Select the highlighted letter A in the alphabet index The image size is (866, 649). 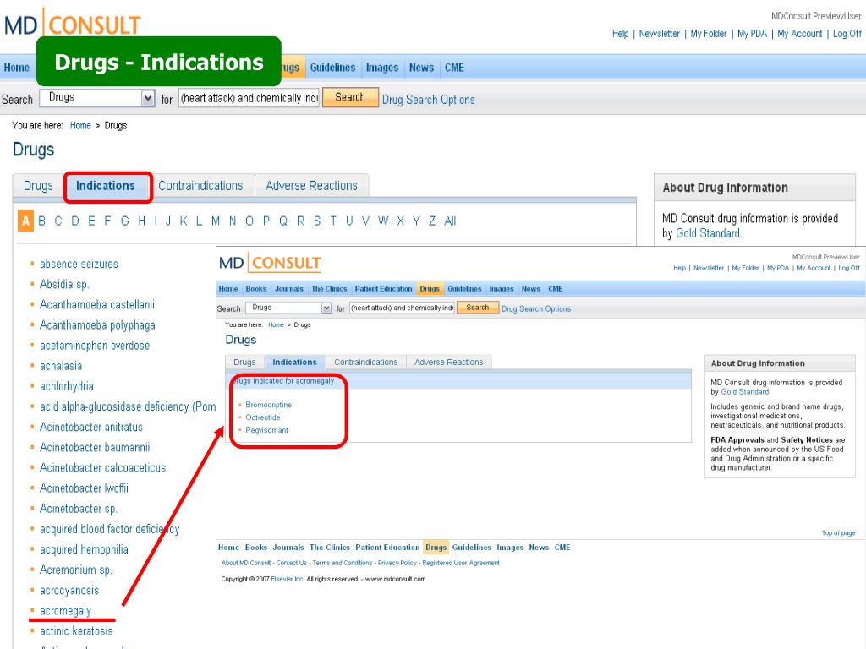[x=25, y=221]
